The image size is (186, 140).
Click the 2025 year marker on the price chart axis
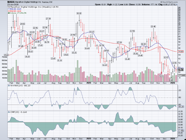[x=88, y=82]
